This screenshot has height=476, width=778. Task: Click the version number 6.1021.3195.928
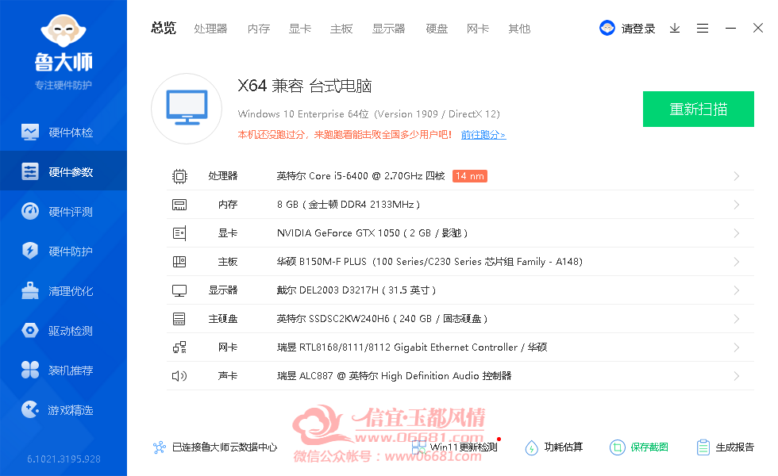tap(64, 459)
